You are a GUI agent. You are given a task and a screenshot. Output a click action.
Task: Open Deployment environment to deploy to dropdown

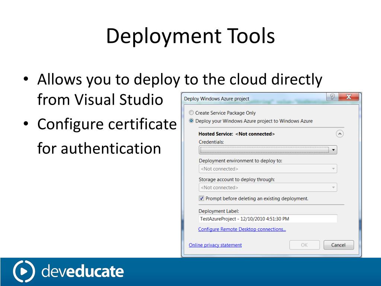(x=268, y=169)
